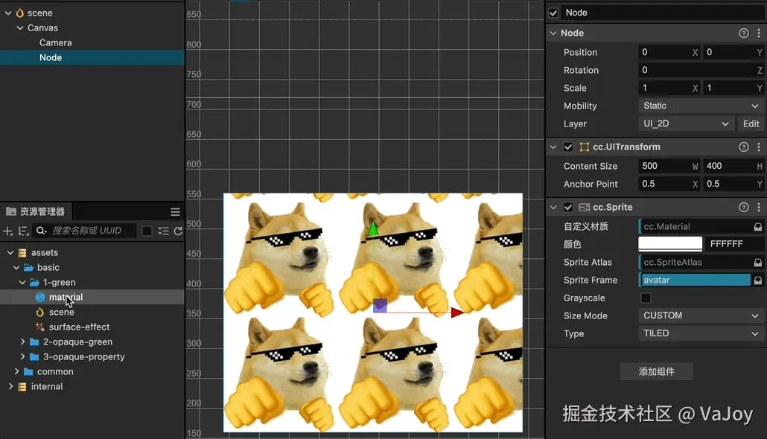The height and width of the screenshot is (439, 767).
Task: Open help for cc.UITransform component
Action: point(743,147)
